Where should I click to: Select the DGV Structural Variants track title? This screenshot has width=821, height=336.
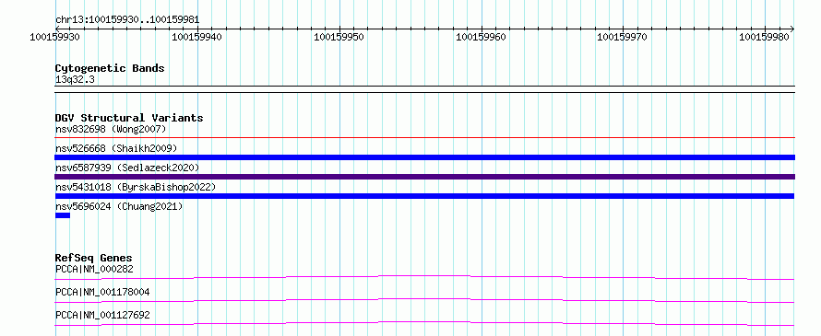[129, 118]
